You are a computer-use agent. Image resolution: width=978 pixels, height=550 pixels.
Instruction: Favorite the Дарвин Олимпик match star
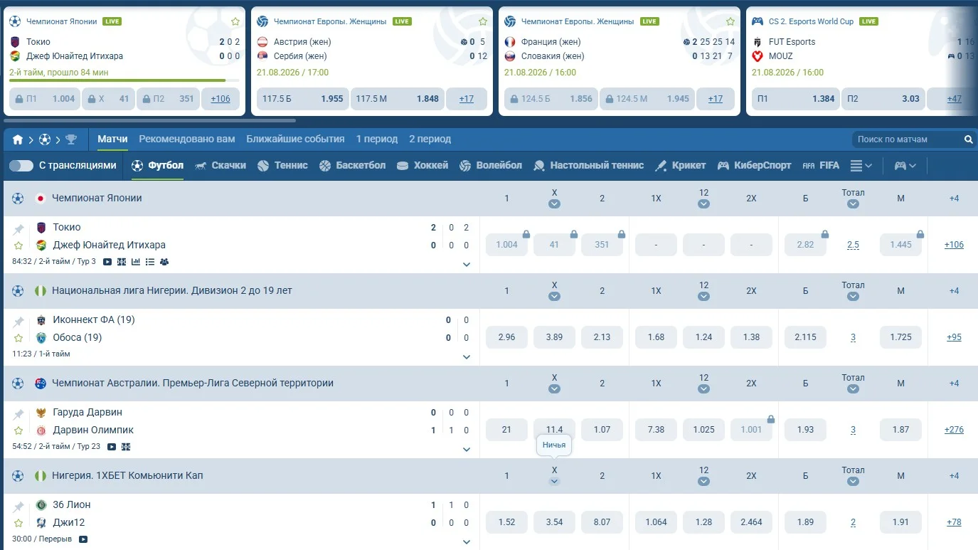[x=18, y=430]
